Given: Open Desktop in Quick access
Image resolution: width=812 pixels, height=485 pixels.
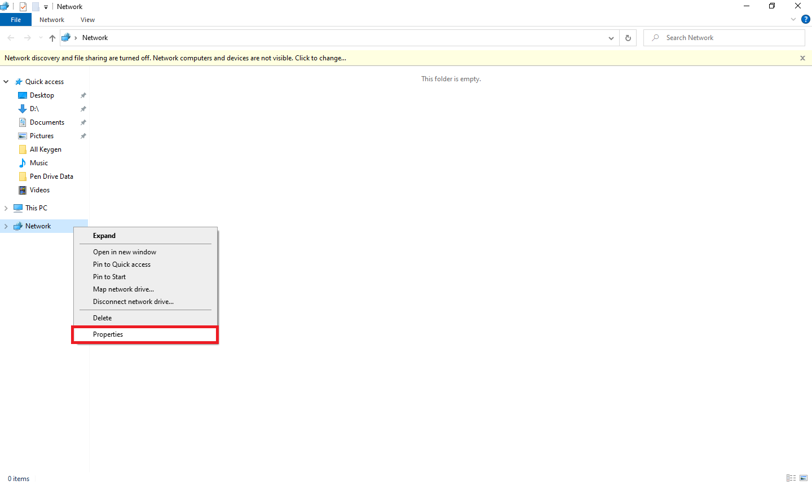Looking at the screenshot, I should click(x=42, y=95).
